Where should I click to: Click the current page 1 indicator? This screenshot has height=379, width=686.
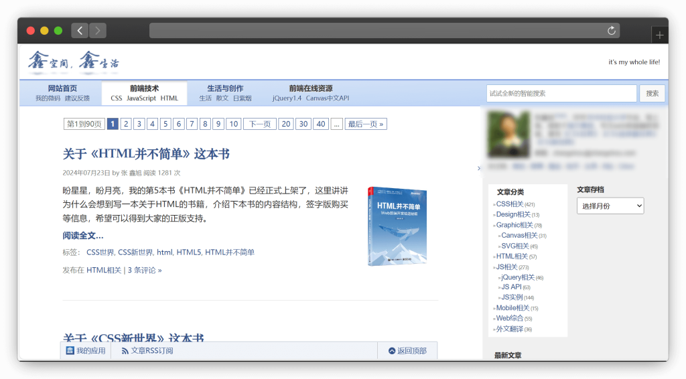(x=113, y=124)
